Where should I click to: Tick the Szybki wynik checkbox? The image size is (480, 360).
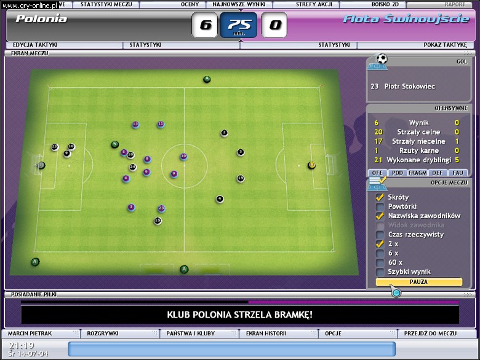[x=380, y=272]
